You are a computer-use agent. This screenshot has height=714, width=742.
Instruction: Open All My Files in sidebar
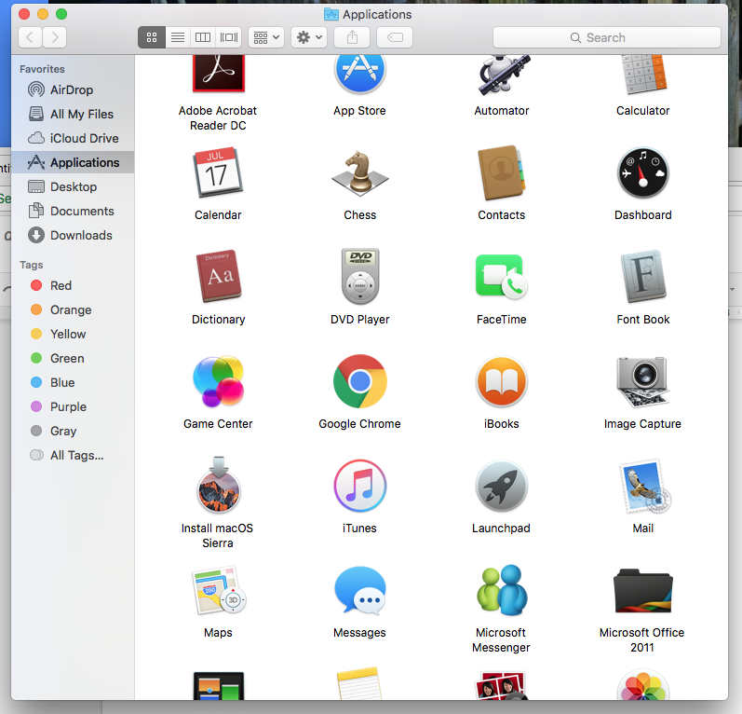click(73, 114)
